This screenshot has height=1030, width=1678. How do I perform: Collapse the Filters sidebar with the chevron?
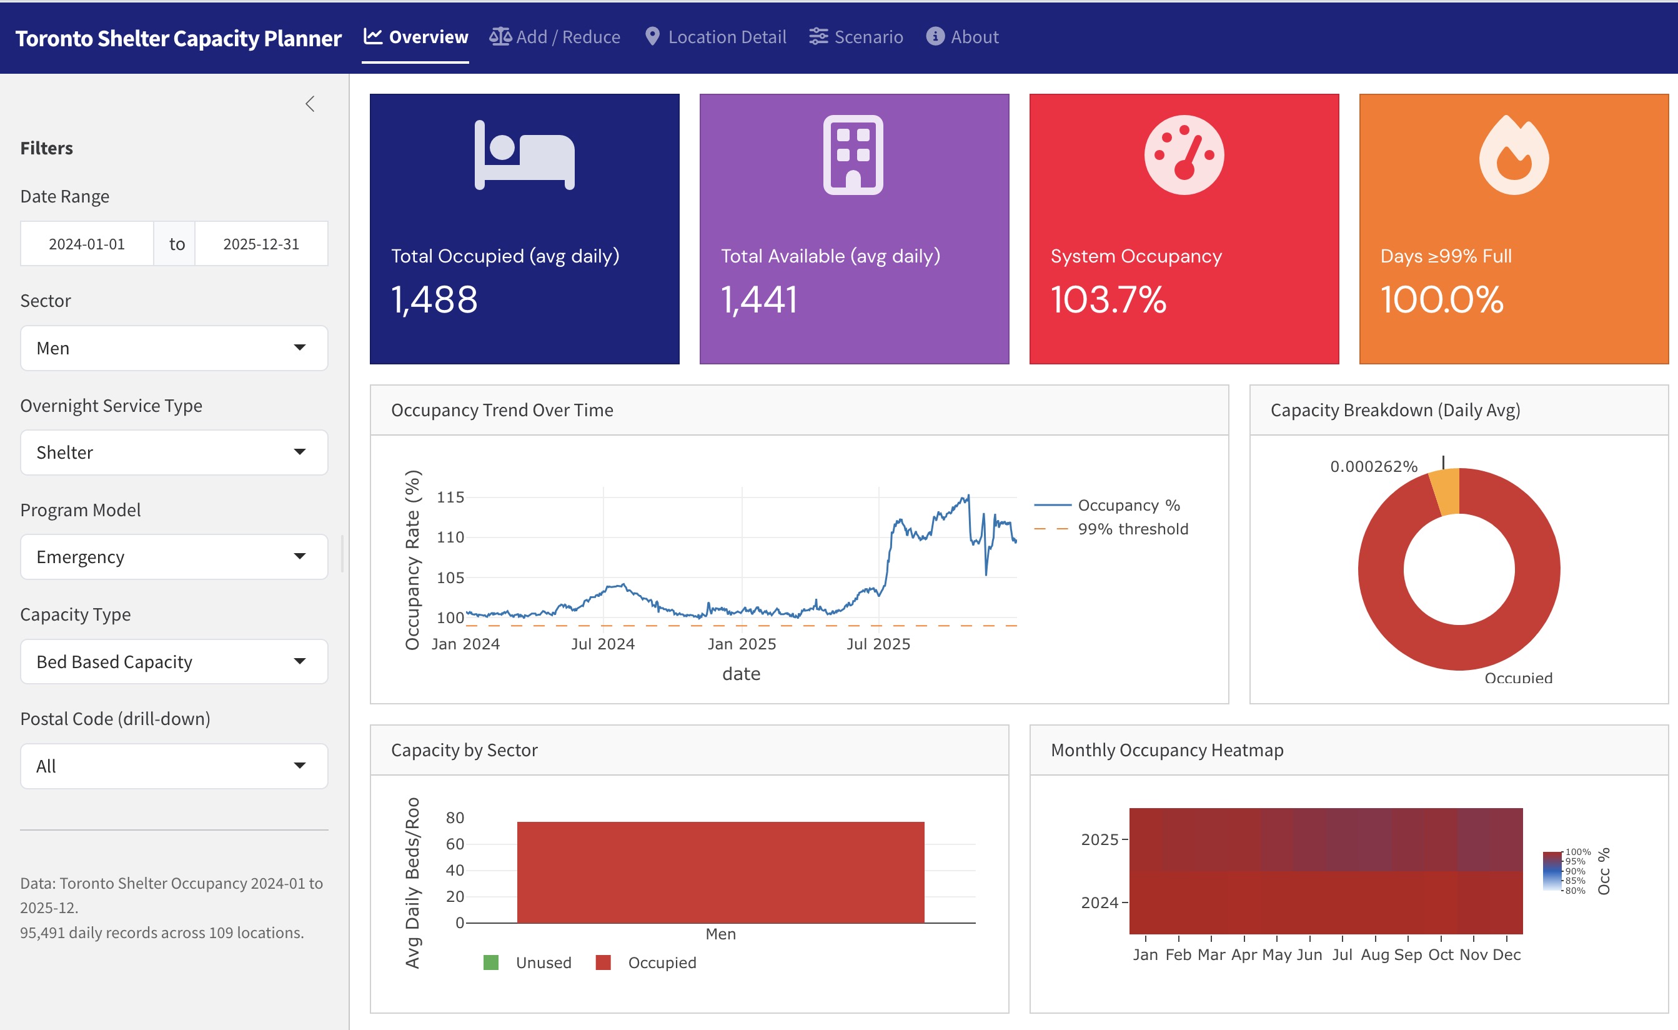(x=310, y=104)
